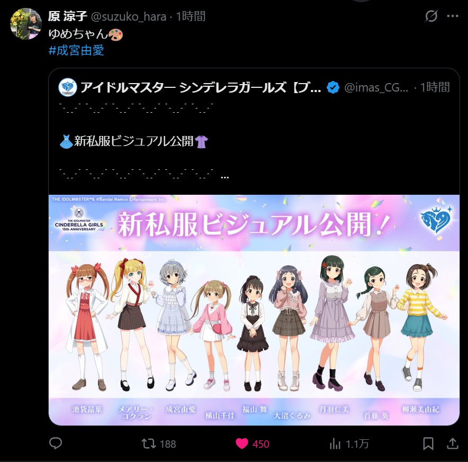Toggle the bookmark icon

click(x=428, y=443)
